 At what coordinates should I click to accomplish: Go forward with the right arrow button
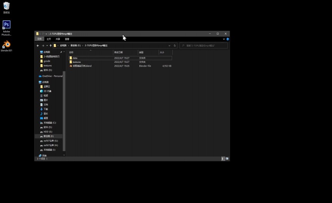click(x=43, y=45)
